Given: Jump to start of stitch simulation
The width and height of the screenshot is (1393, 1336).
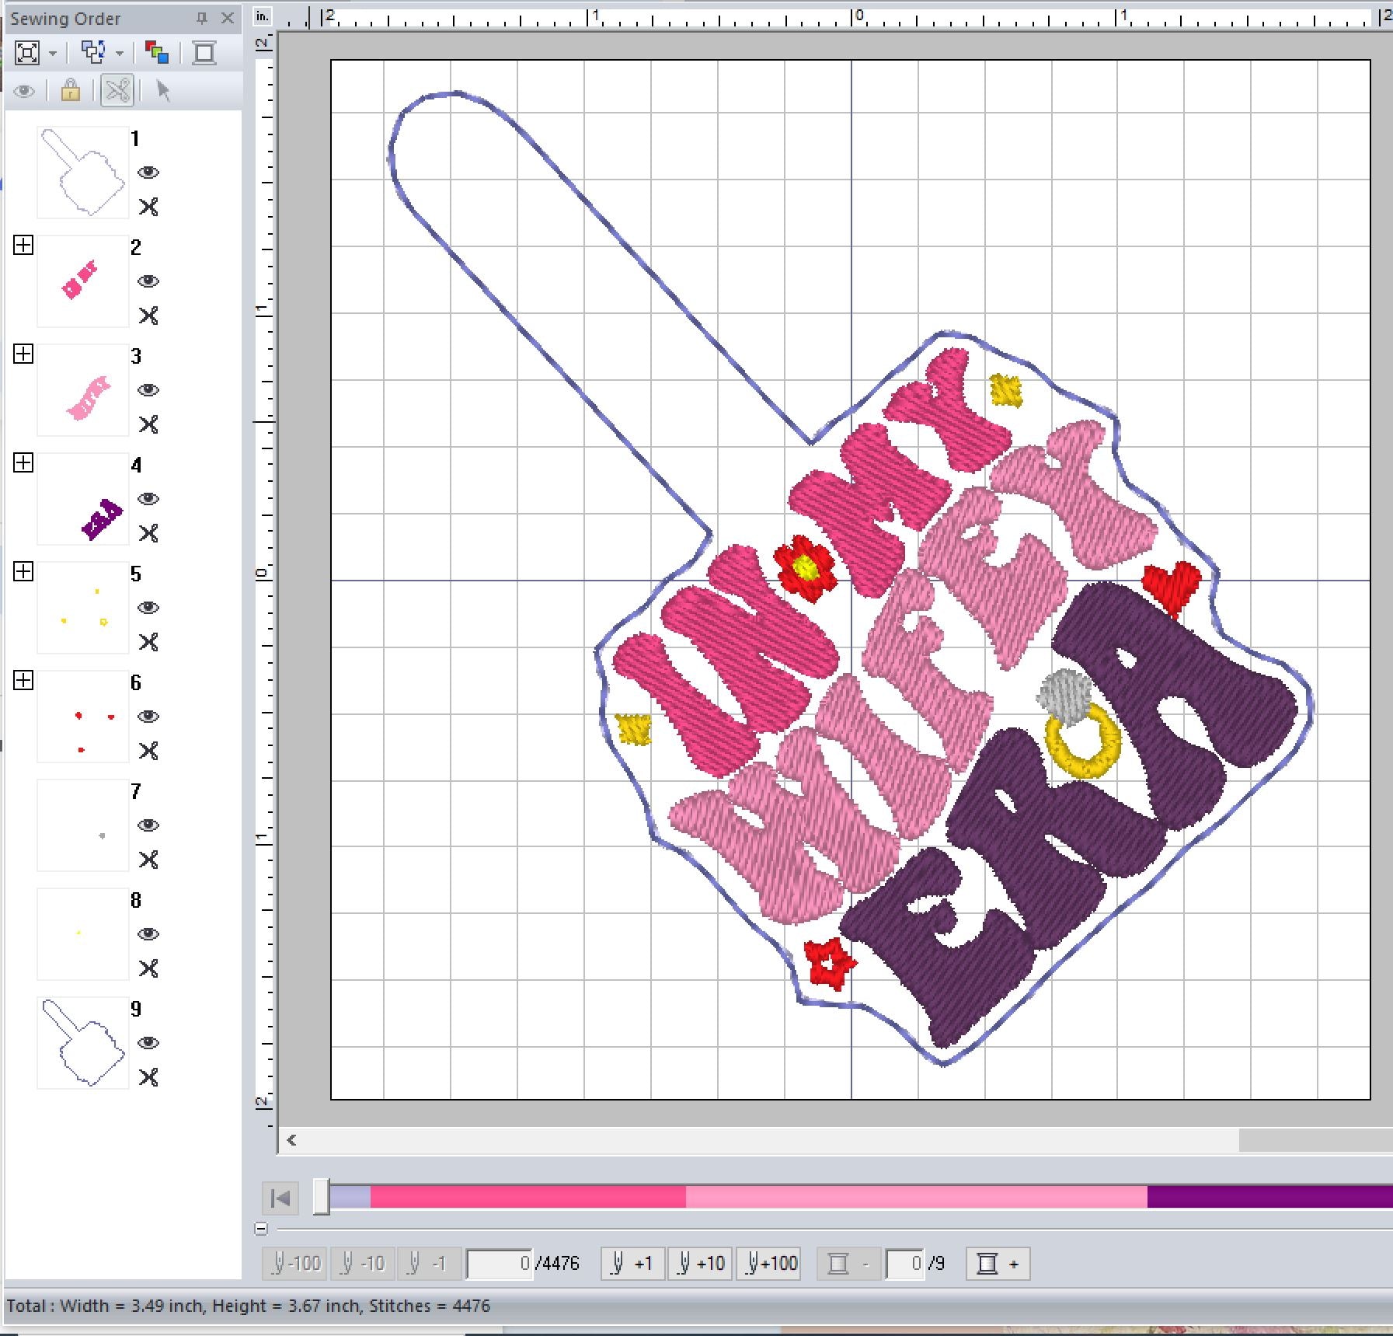Looking at the screenshot, I should point(280,1198).
